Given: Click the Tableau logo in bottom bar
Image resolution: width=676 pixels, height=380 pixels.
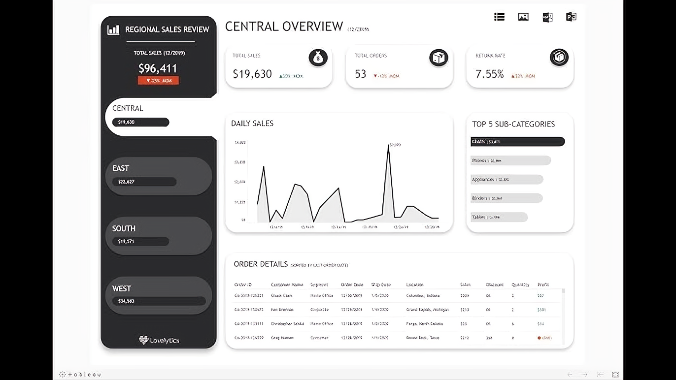Looking at the screenshot, I should 80,375.
